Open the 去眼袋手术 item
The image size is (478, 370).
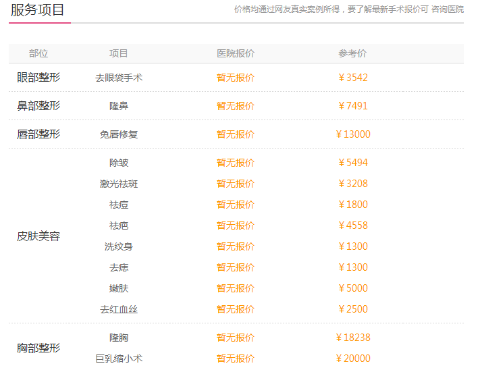[x=119, y=78]
